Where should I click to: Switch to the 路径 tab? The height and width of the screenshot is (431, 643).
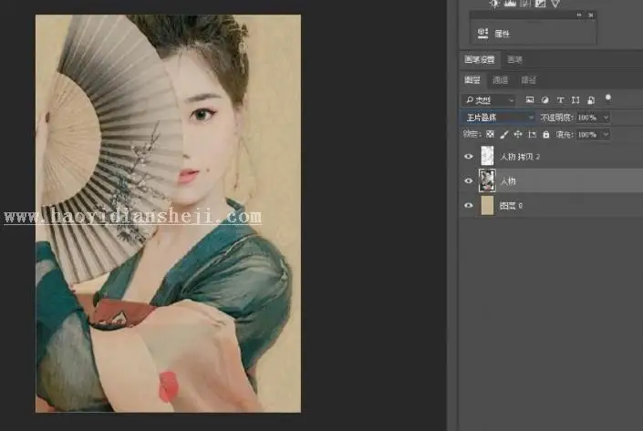tap(529, 80)
